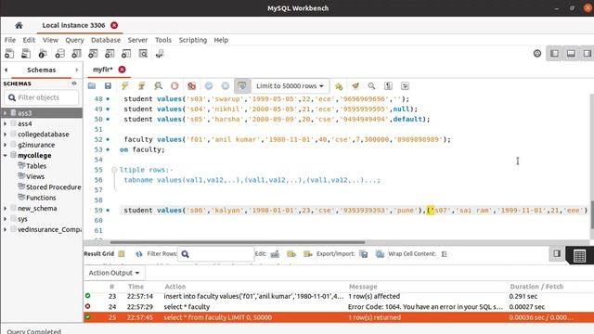Expand the ass4 schema
The width and height of the screenshot is (594, 334).
pyautogui.click(x=6, y=123)
